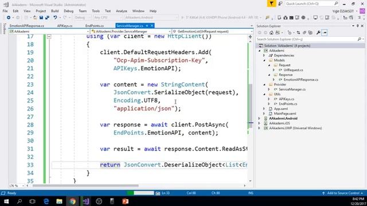Click the Properties wrench icon in Solution Explorer
The width and height of the screenshot is (367, 206).
[x=318, y=33]
